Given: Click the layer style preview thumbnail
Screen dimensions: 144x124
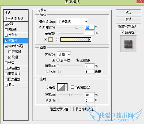Looking at the screenshot, I should click(x=128, y=44).
